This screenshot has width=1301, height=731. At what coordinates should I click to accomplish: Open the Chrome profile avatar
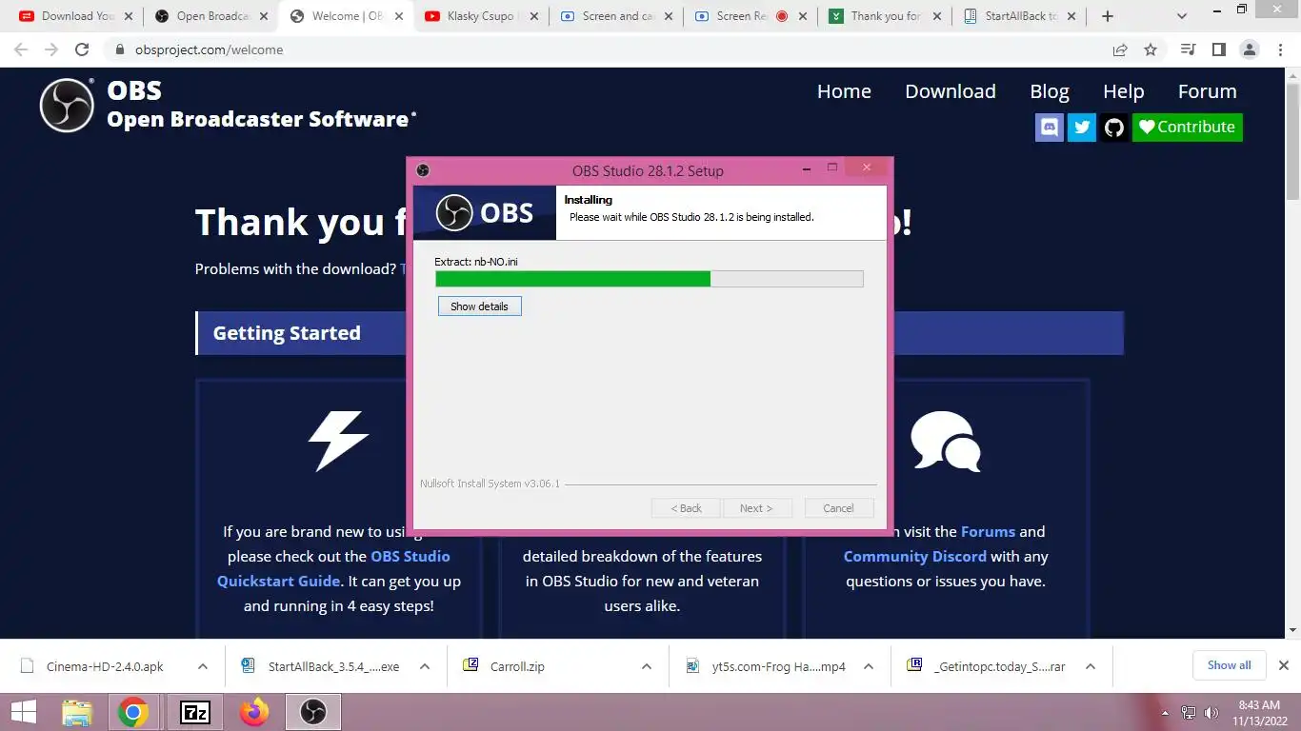pos(1251,49)
